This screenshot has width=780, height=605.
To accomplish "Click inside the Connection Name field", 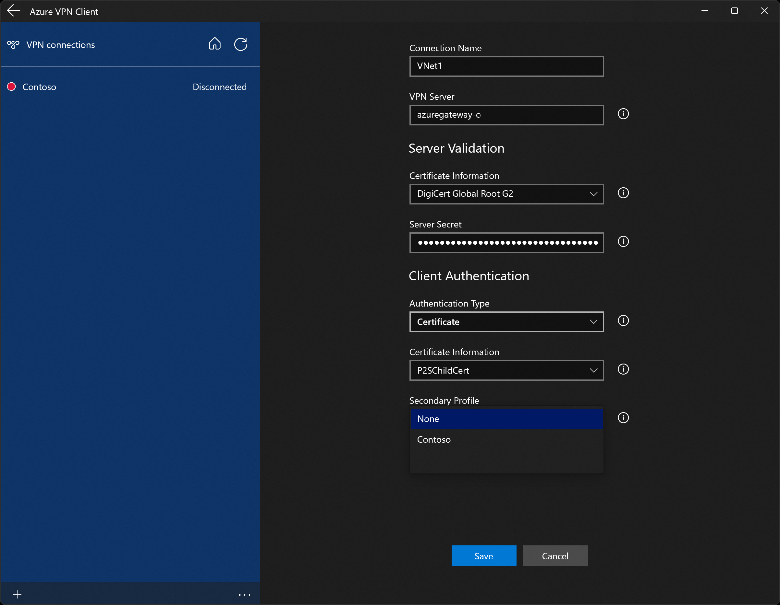I will click(x=506, y=66).
